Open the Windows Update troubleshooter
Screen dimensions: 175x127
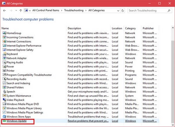point(16,121)
